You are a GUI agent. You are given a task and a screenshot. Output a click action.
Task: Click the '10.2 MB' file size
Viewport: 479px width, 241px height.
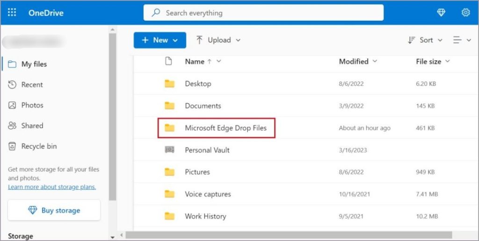pos(427,216)
